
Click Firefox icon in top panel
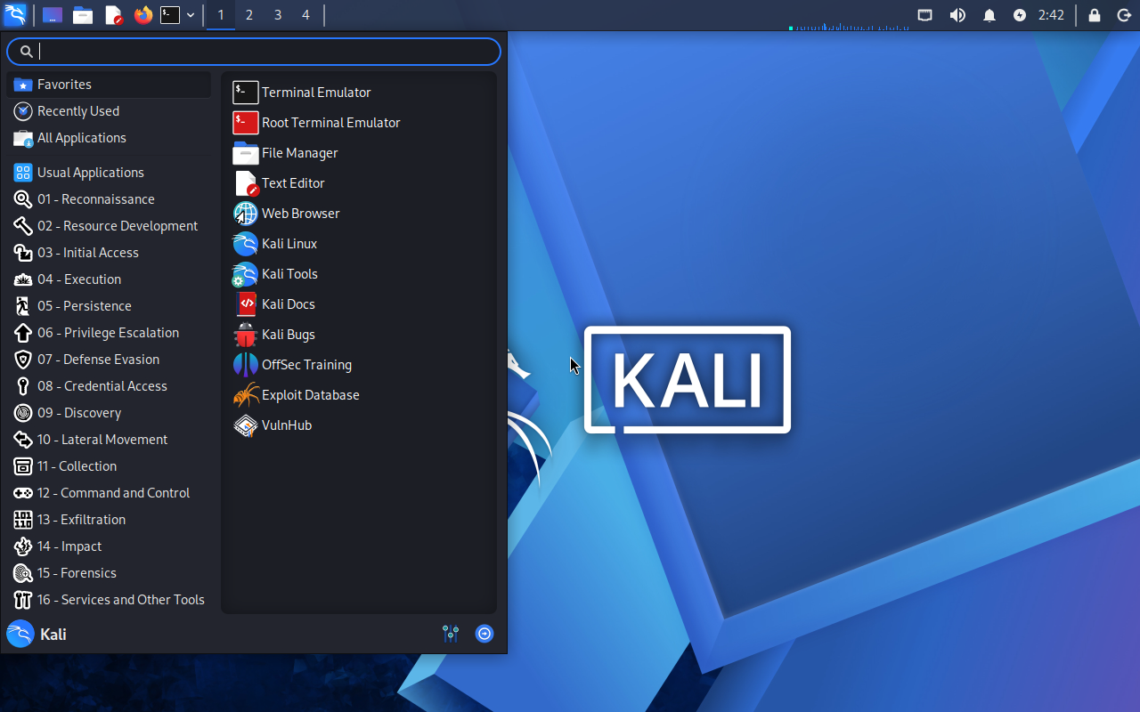(x=142, y=15)
